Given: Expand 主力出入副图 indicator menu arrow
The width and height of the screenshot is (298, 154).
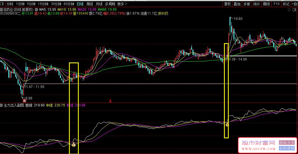Looking at the screenshot, I should [x=2, y=105].
